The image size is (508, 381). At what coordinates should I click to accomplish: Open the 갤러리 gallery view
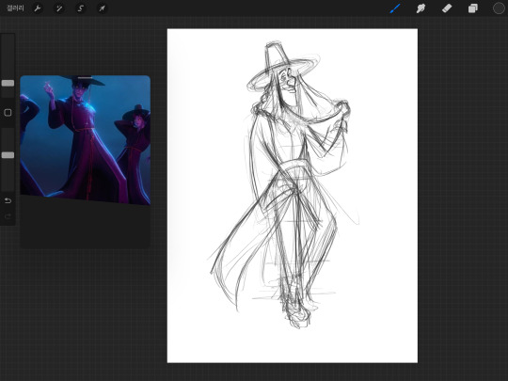click(15, 8)
